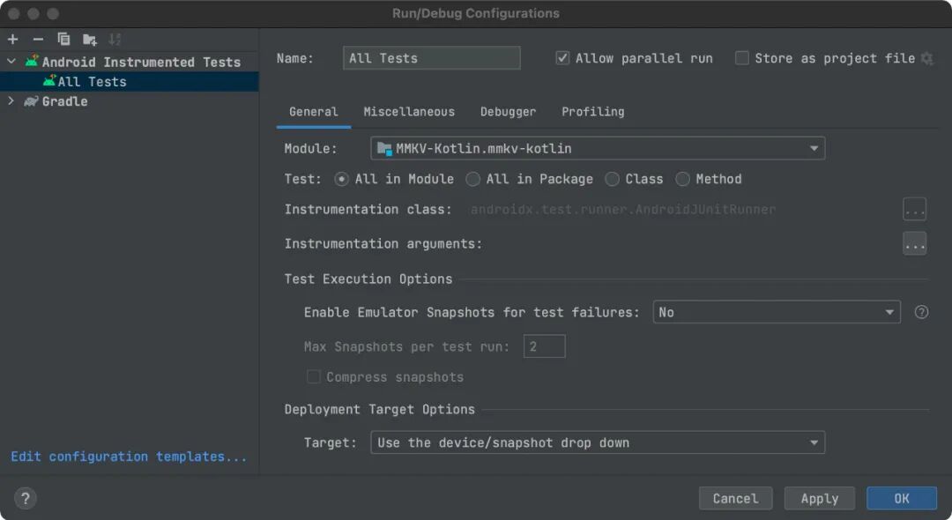Select All in Module test option
952x520 pixels.
341,179
